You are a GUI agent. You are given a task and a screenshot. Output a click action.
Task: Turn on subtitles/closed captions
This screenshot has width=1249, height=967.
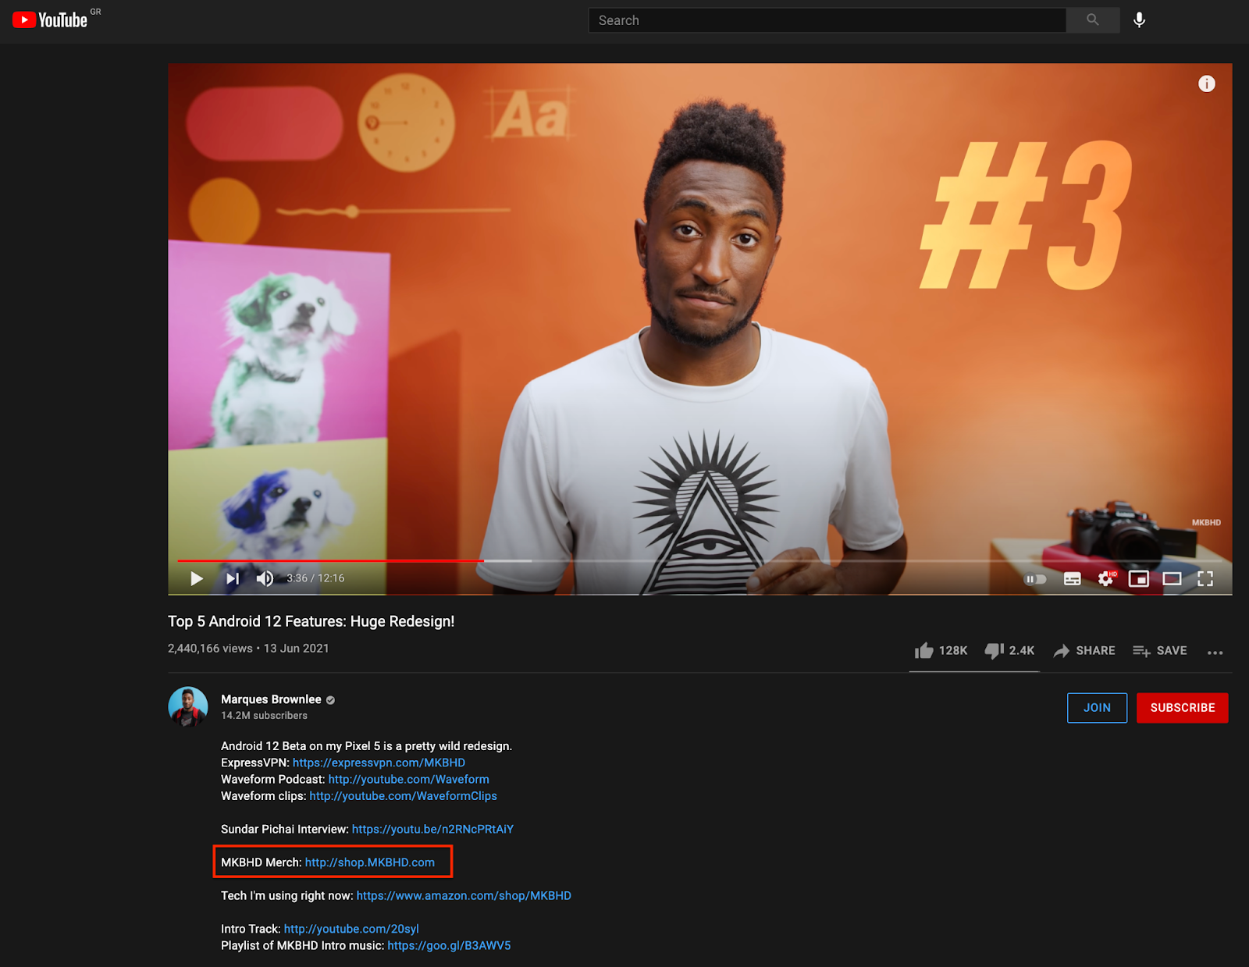tap(1073, 579)
